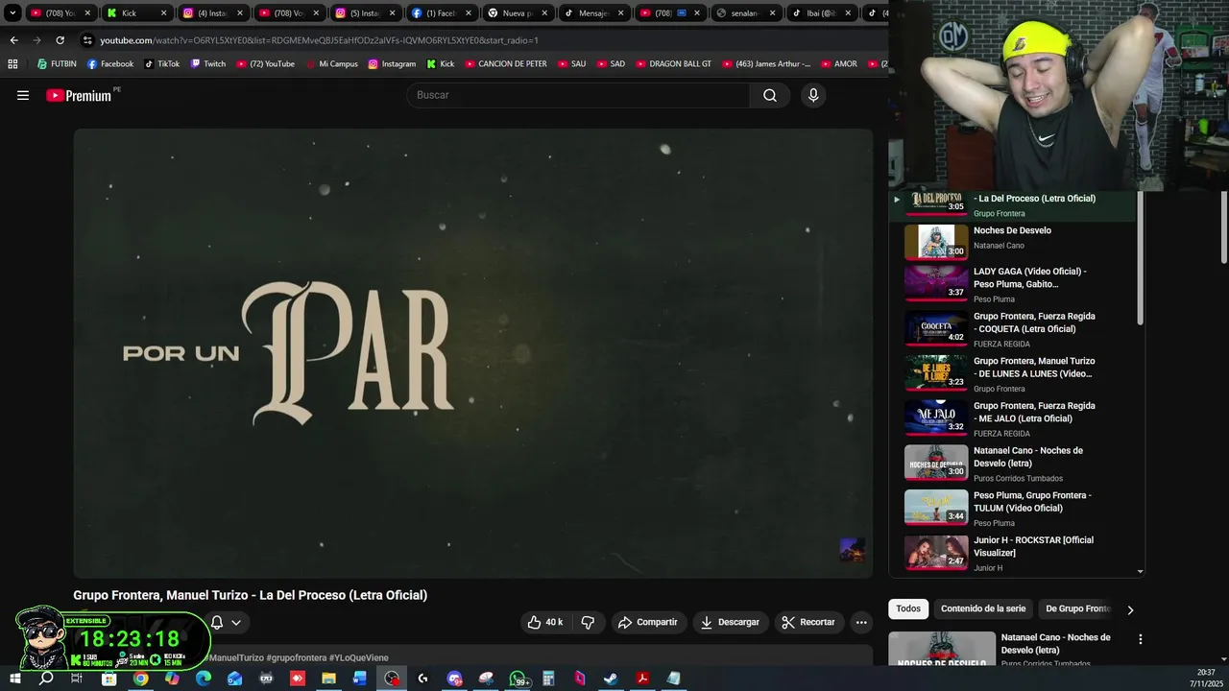The image size is (1229, 691).
Task: Open the Windows Start menu
Action: pos(14,679)
